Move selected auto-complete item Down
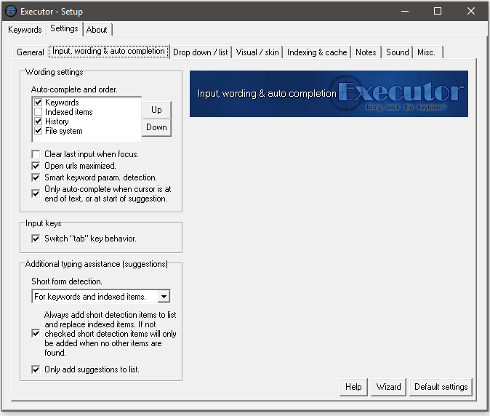The width and height of the screenshot is (490, 416). click(x=156, y=127)
